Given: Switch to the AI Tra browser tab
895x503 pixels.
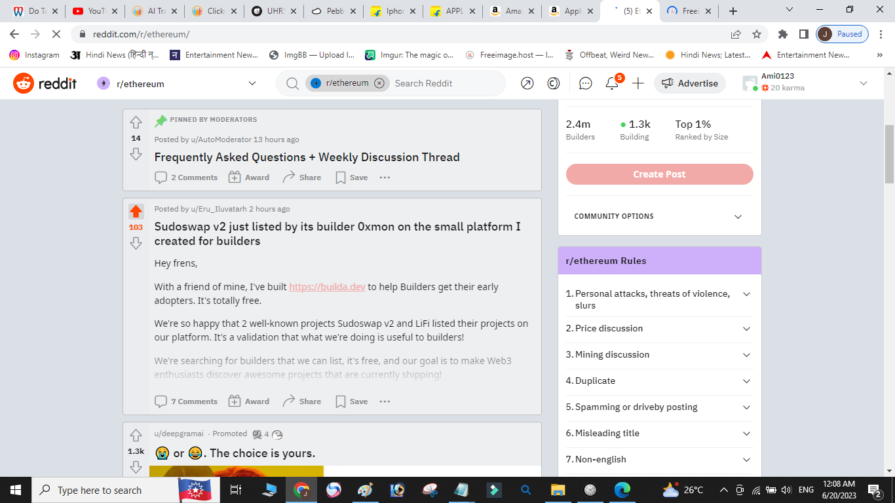Looking at the screenshot, I should pyautogui.click(x=155, y=11).
